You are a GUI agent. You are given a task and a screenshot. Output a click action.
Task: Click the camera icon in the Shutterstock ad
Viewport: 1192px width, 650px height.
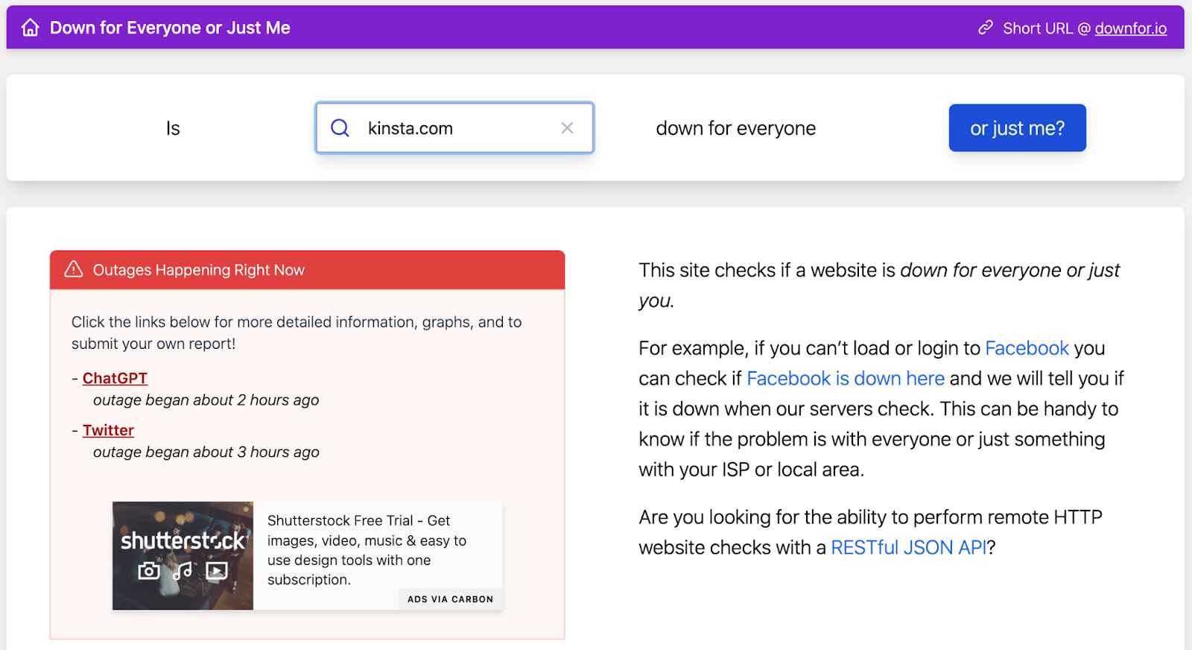pyautogui.click(x=149, y=571)
